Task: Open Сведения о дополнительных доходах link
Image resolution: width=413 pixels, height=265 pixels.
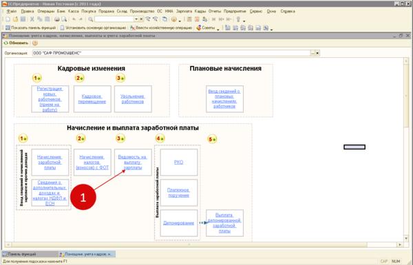Action: coord(50,193)
